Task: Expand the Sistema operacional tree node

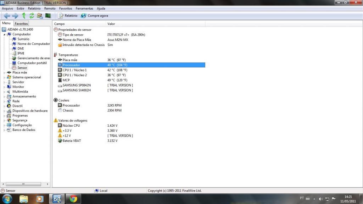Action: [x=4, y=77]
